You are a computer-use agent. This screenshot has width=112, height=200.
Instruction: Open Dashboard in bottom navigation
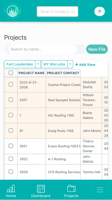coord(41,191)
